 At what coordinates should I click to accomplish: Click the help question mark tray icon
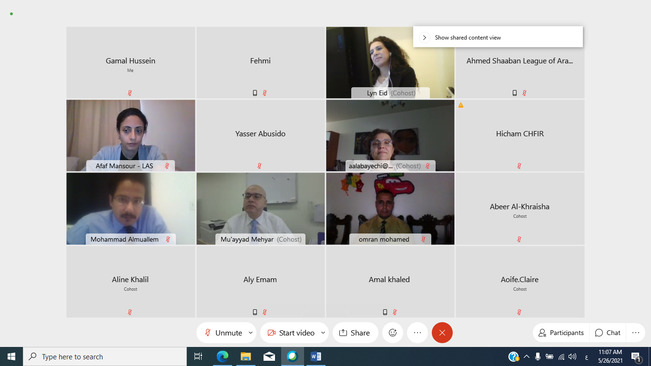(513, 356)
